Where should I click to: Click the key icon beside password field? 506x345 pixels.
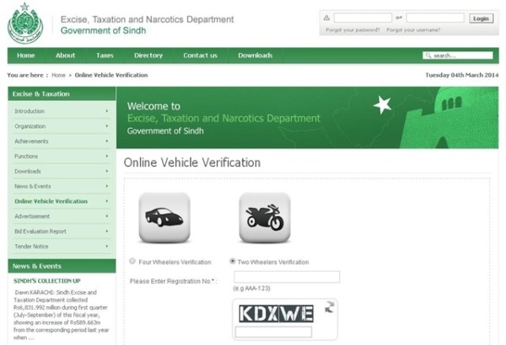tap(399, 18)
